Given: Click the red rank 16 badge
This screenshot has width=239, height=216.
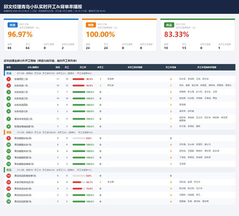Looking at the screenshot, I should 9,188.
